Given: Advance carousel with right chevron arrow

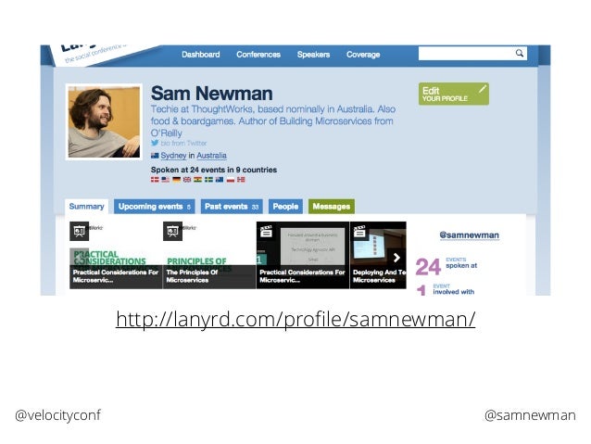Looking at the screenshot, I should pos(396,258).
